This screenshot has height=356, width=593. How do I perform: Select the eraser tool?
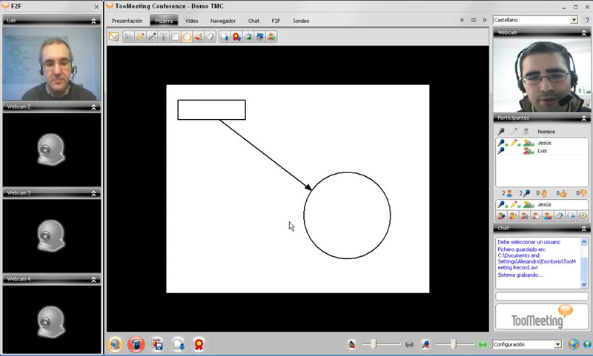point(209,36)
